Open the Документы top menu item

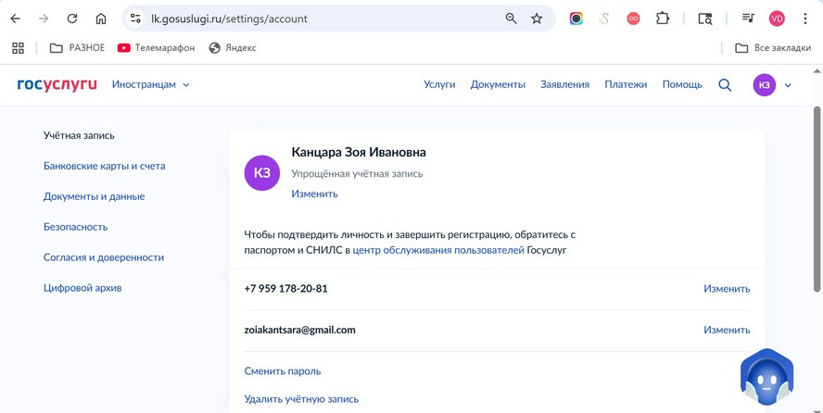coord(498,84)
